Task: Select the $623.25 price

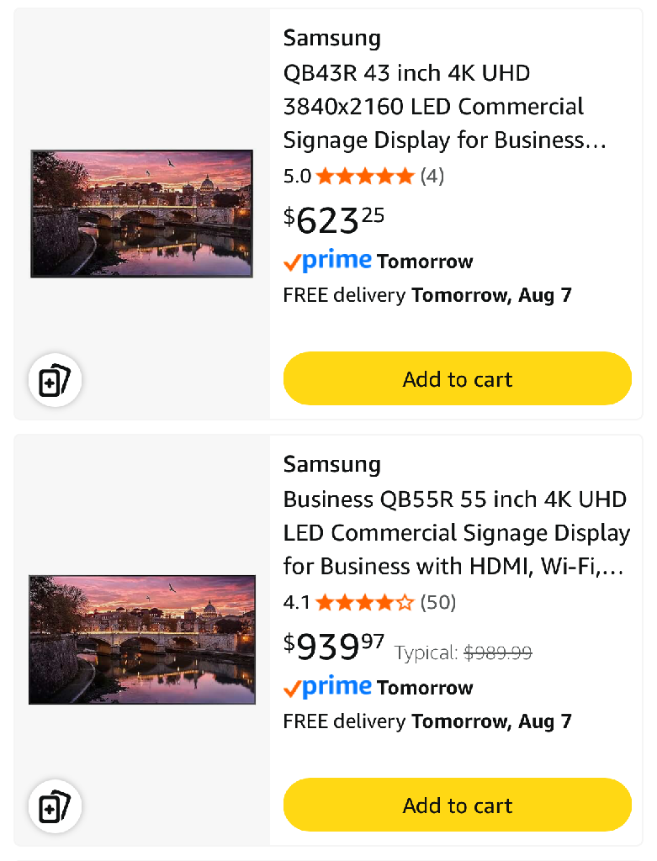Action: tap(334, 220)
